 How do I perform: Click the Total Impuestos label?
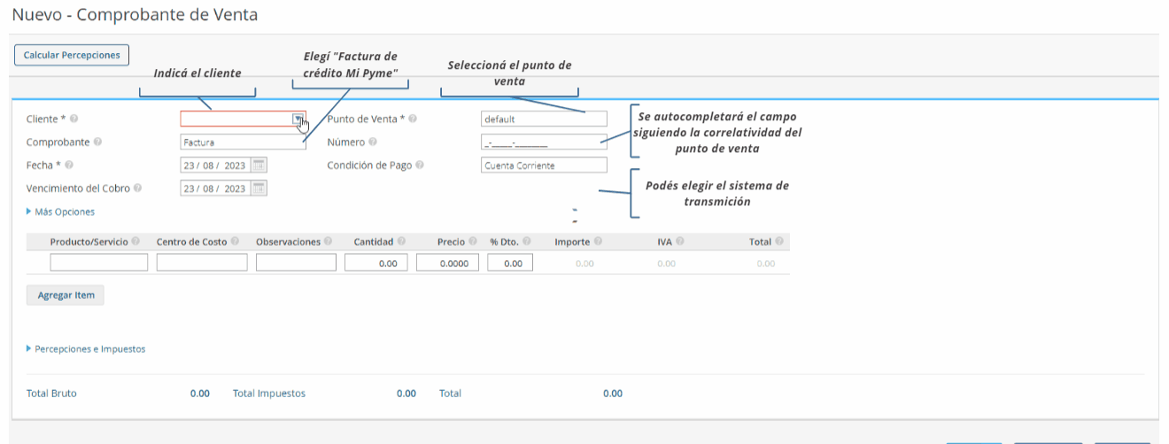[x=269, y=394]
